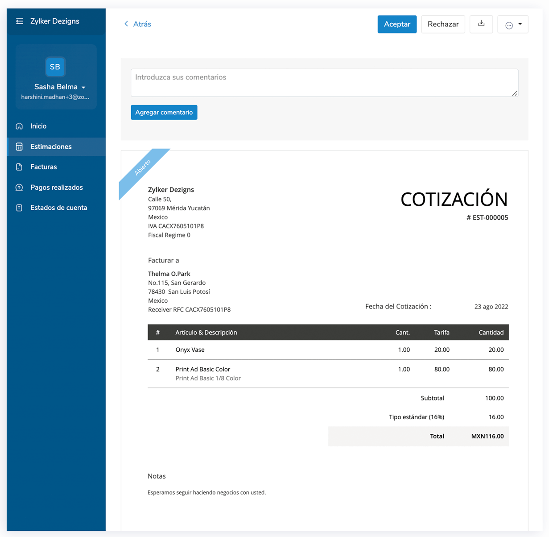Open the ellipsis more-options icon
The height and width of the screenshot is (537, 549).
tap(509, 24)
